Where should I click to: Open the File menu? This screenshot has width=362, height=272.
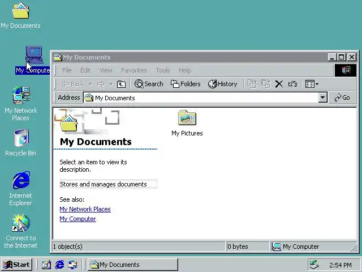point(67,70)
